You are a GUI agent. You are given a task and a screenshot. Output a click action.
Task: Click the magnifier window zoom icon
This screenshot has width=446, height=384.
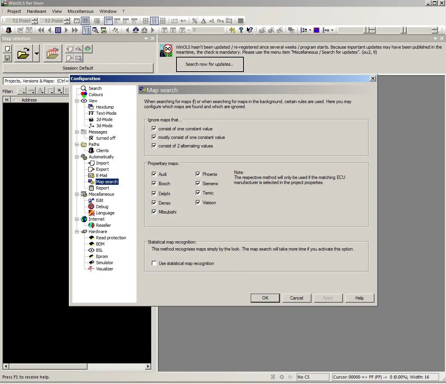(95, 30)
